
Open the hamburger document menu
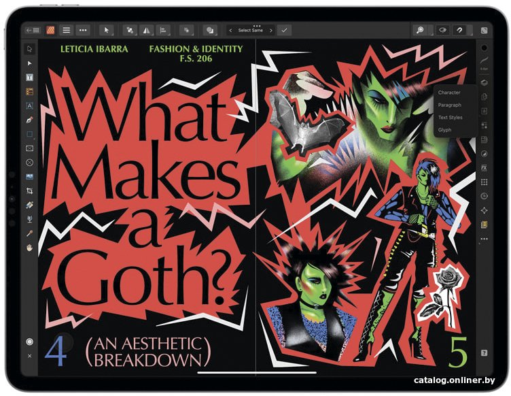(x=66, y=30)
